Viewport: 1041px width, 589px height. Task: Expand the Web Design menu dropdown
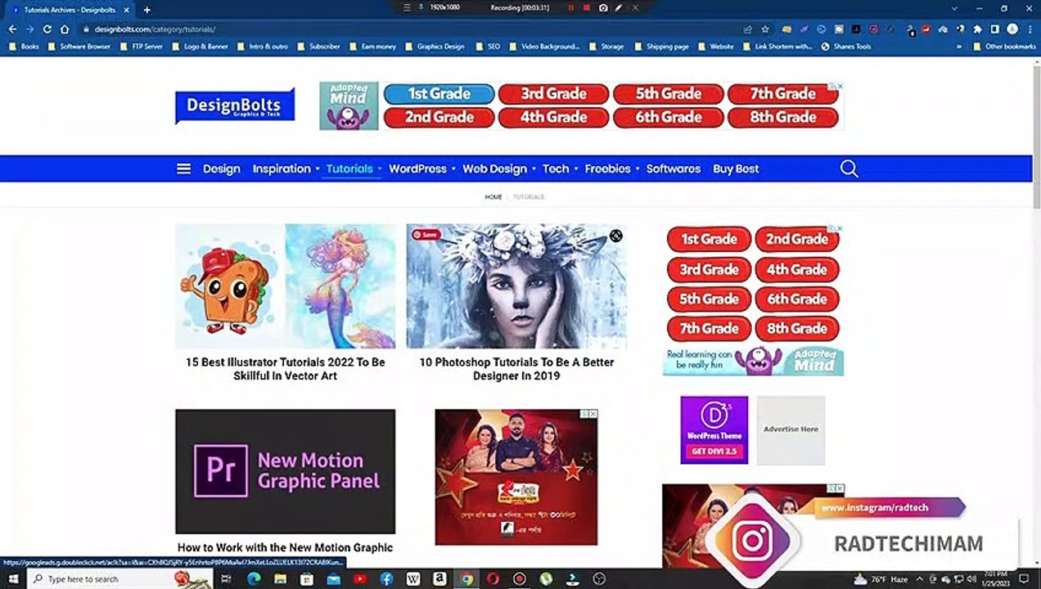pos(534,169)
